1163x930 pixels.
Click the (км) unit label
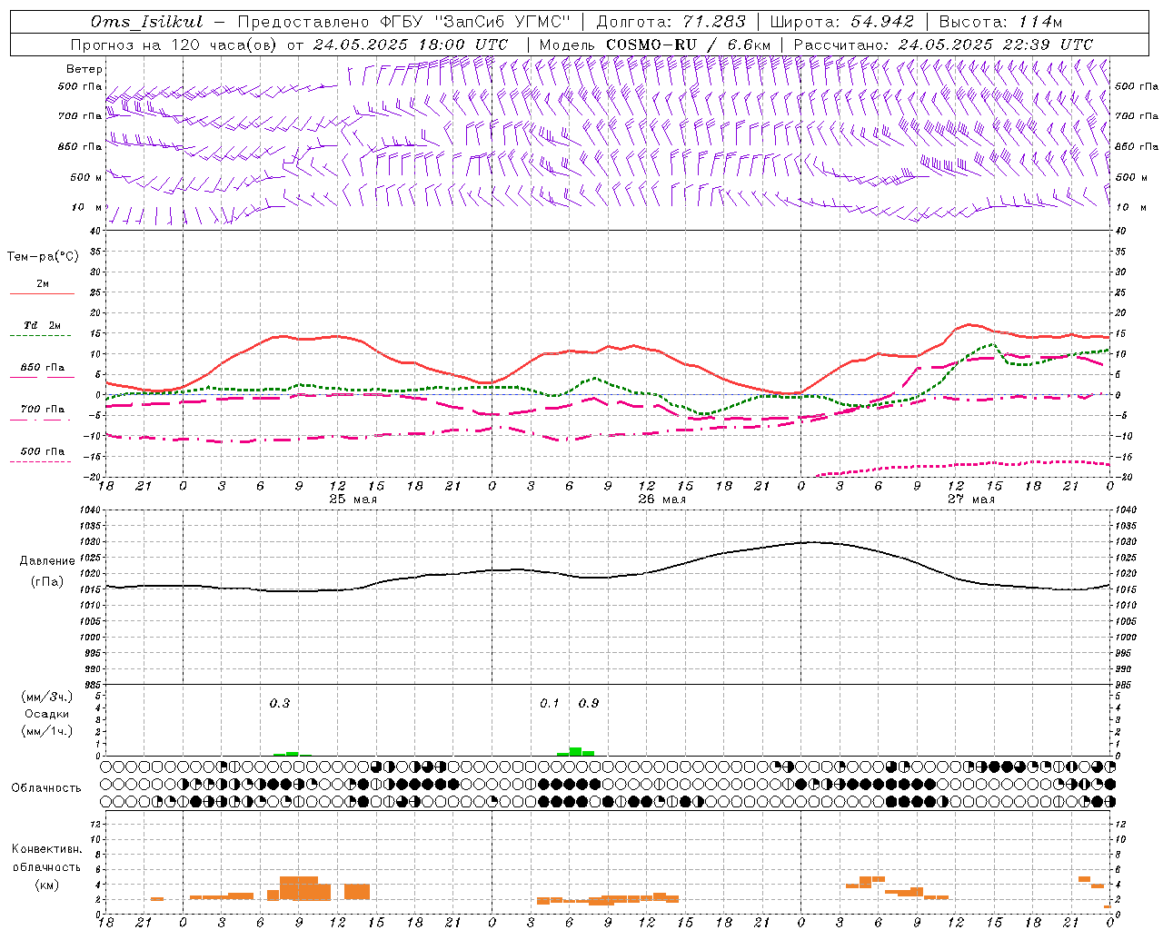[47, 885]
